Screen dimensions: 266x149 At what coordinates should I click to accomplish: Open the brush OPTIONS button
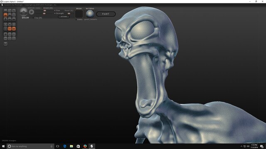coord(64,17)
